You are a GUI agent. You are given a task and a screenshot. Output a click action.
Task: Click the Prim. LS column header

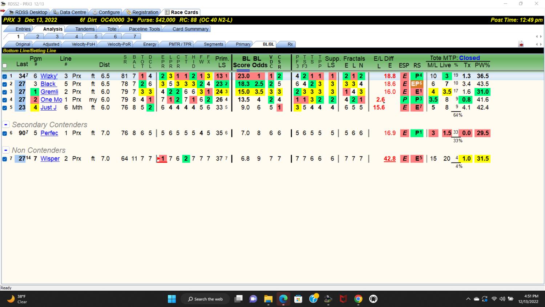222,62
